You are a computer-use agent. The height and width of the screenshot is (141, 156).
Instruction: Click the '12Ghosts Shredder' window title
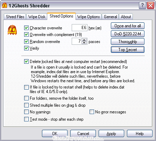click(x=29, y=6)
